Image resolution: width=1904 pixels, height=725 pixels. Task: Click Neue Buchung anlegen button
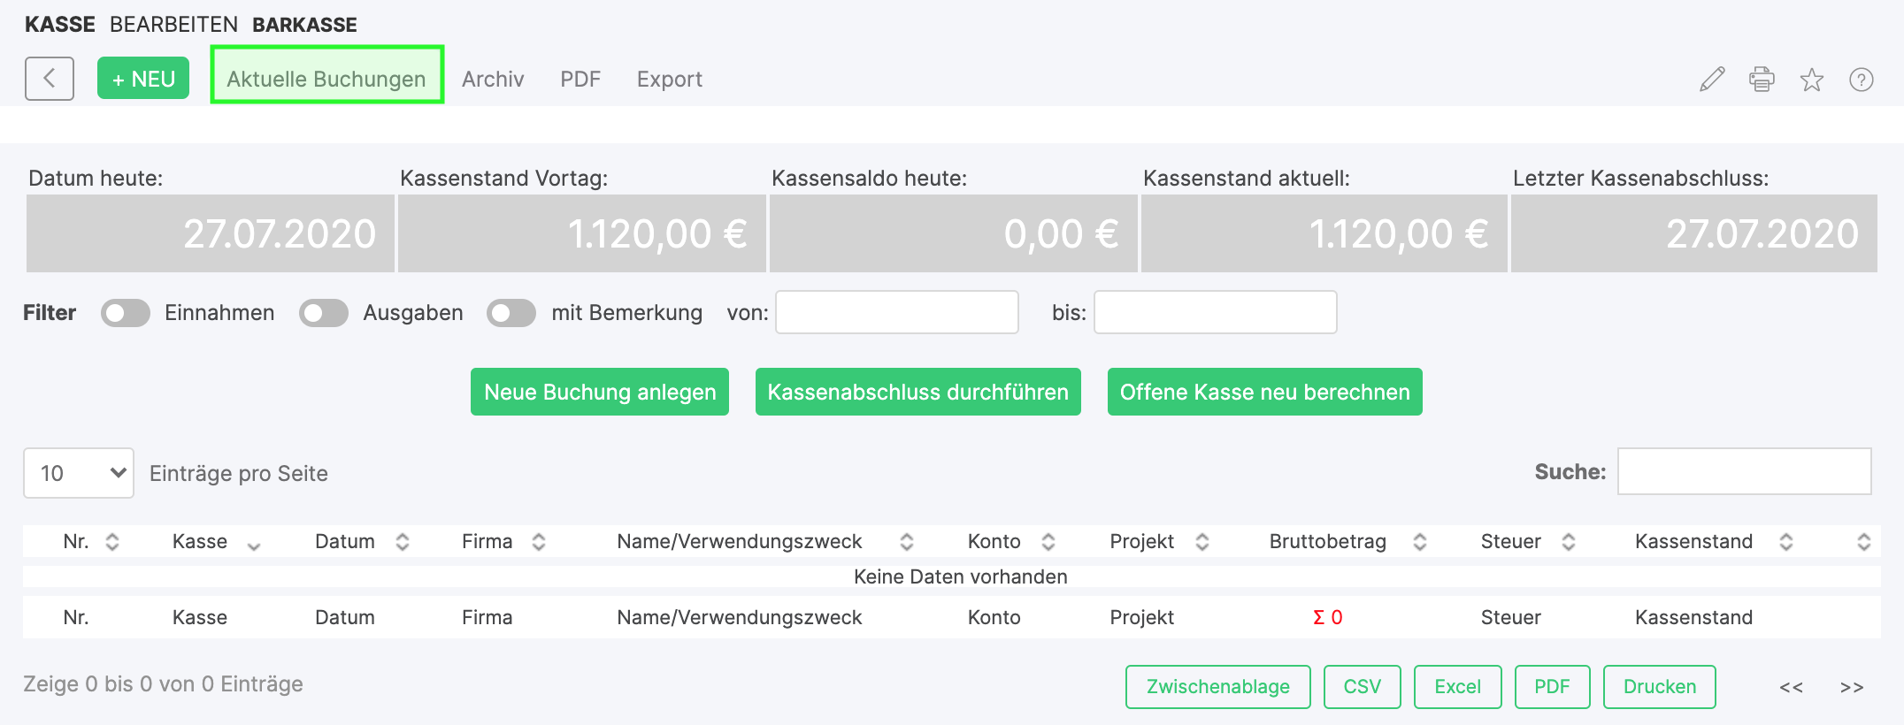point(600,392)
